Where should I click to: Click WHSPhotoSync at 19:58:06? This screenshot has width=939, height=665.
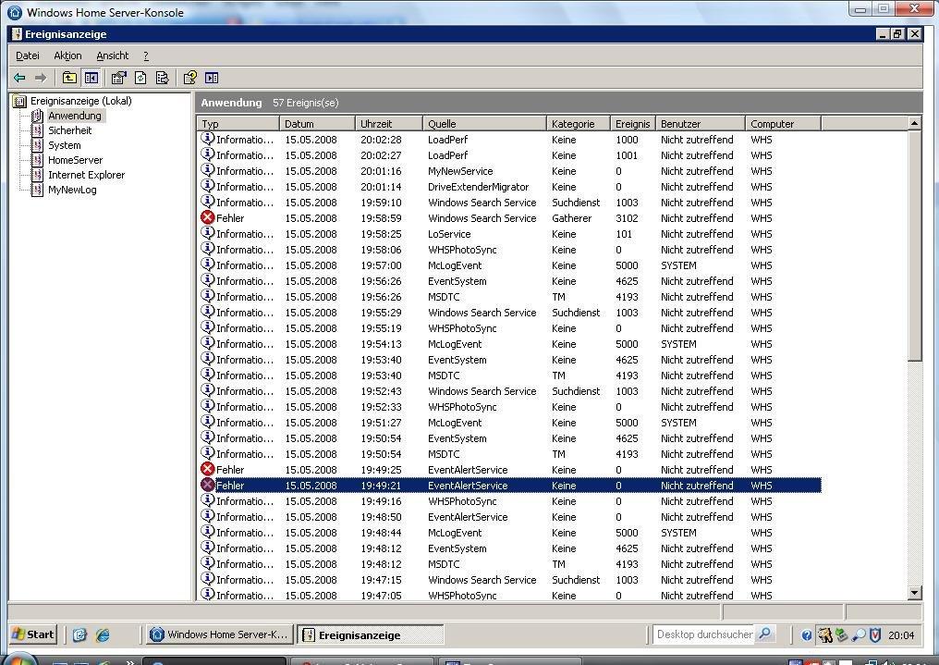click(x=462, y=250)
